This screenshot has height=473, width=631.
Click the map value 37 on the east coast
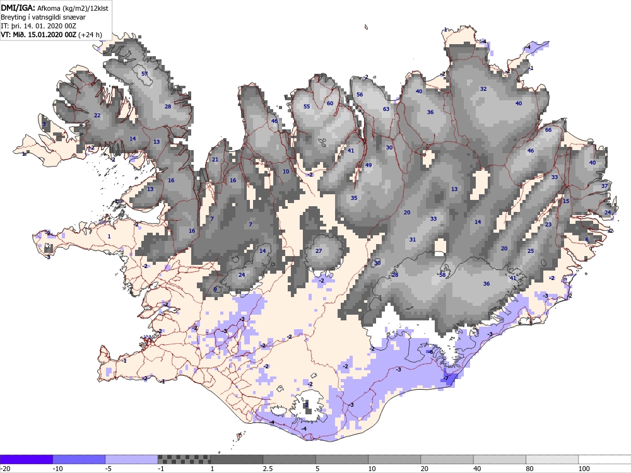click(x=604, y=186)
